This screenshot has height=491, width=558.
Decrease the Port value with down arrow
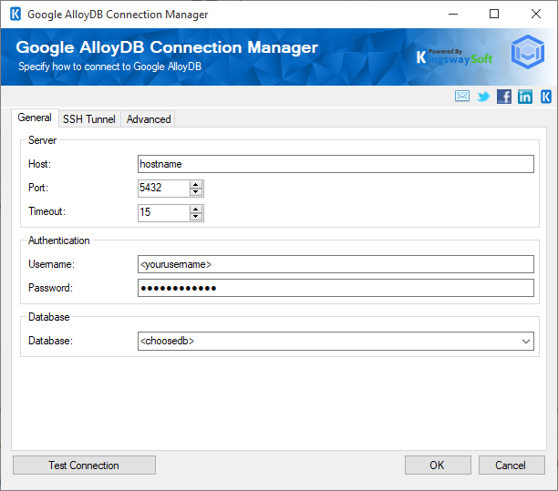(196, 192)
